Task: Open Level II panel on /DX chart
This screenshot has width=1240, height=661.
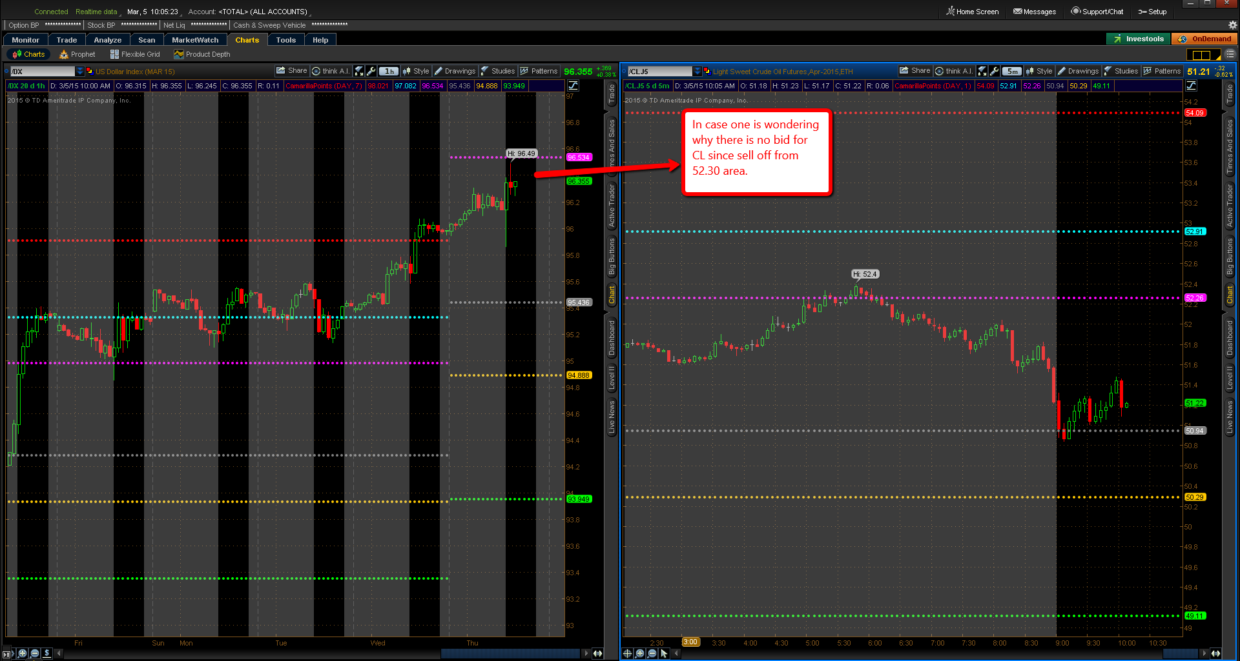Action: [x=611, y=378]
